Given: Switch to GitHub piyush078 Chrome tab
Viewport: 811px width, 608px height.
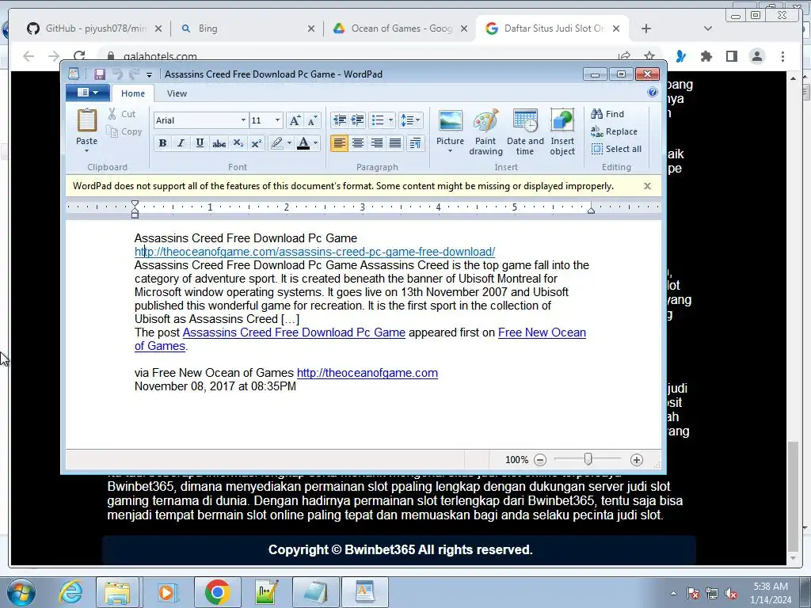Looking at the screenshot, I should click(x=93, y=28).
